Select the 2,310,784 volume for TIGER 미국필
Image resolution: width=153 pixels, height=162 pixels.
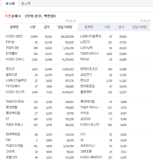68,146
